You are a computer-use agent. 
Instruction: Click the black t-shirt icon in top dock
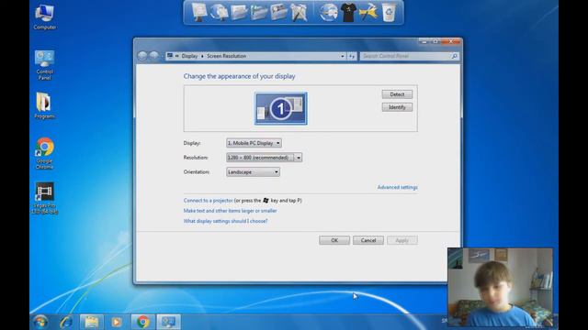click(348, 12)
